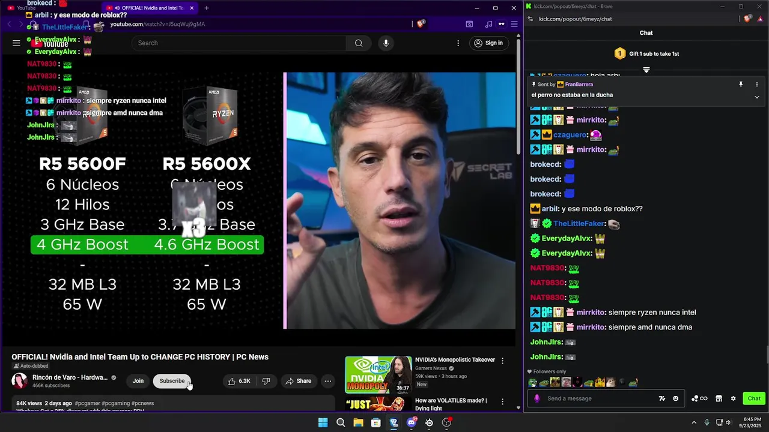This screenshot has width=769, height=432.
Task: Open Windows taskbar Search
Action: (341, 422)
